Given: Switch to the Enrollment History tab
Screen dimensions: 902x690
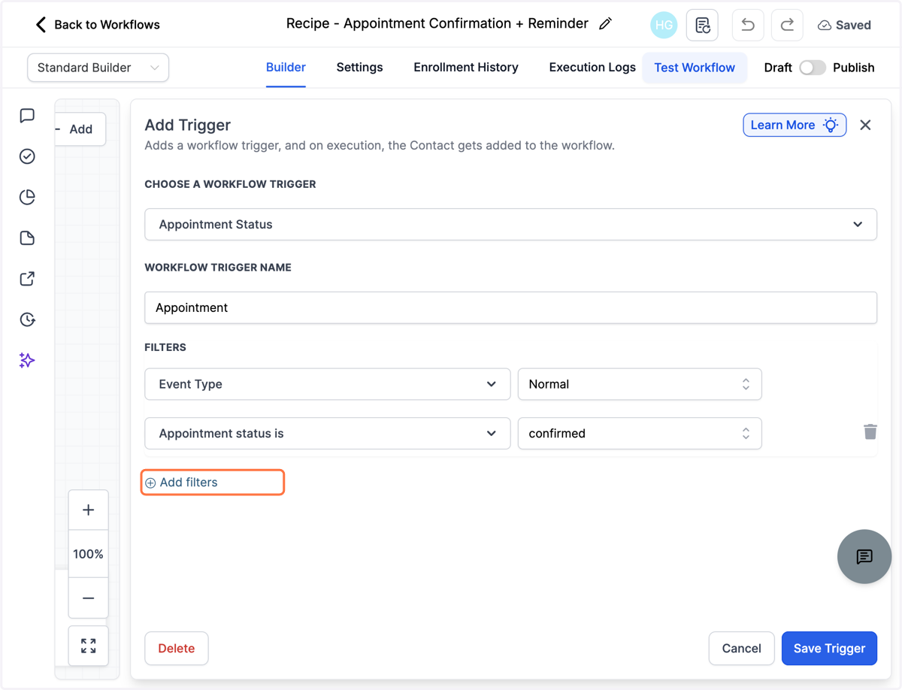Looking at the screenshot, I should click(x=466, y=68).
